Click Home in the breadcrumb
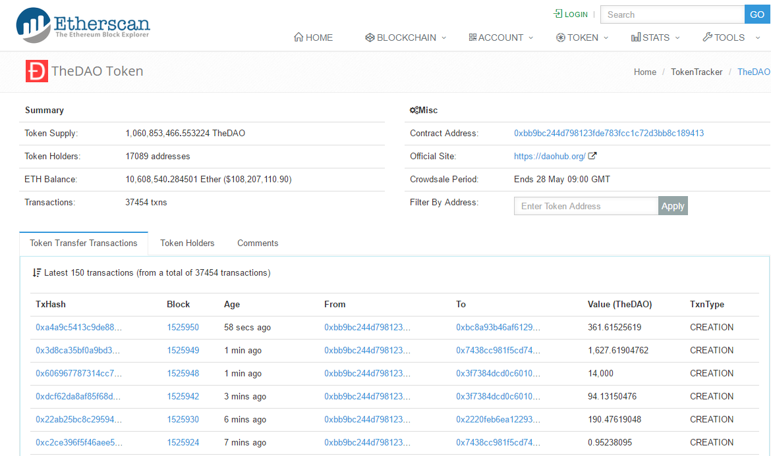 click(644, 72)
